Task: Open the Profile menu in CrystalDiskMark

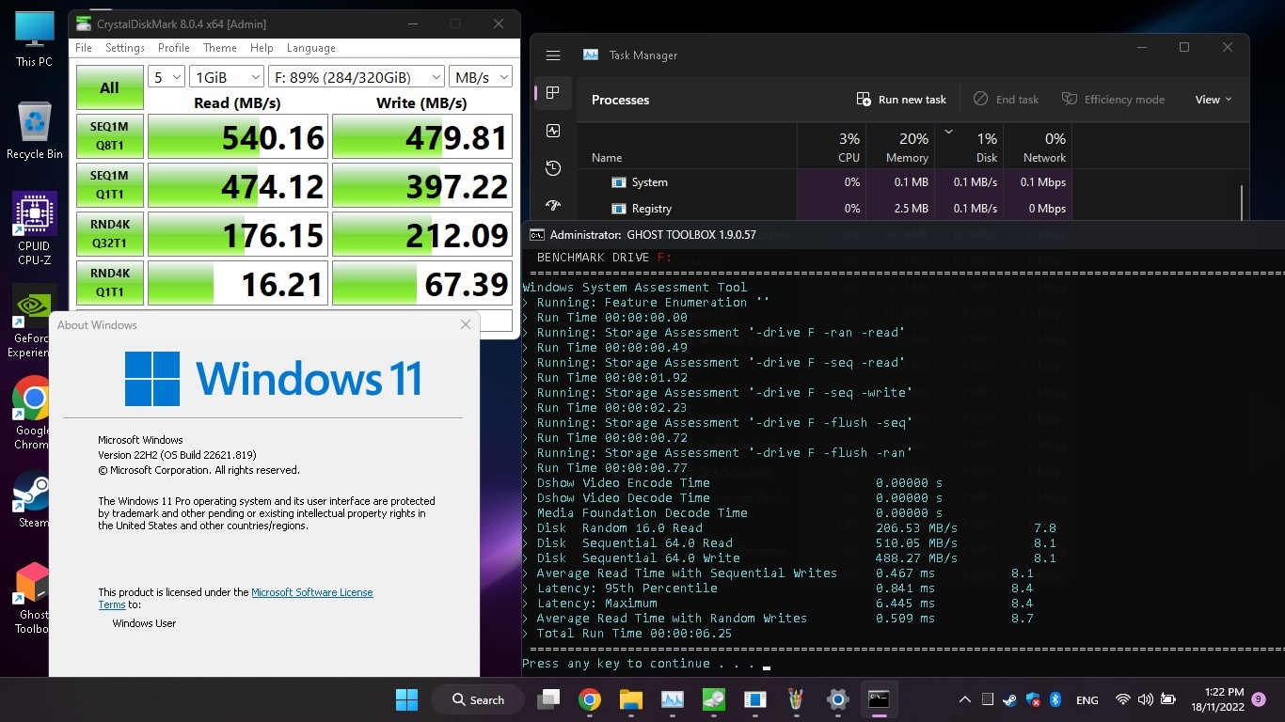Action: pyautogui.click(x=174, y=48)
